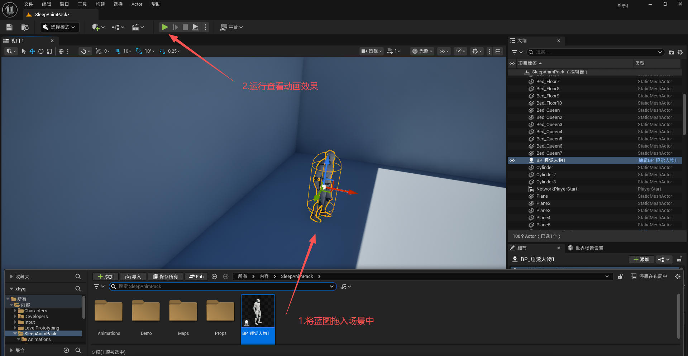Activate the Translate move gizmo tool
The width and height of the screenshot is (688, 356).
point(32,51)
